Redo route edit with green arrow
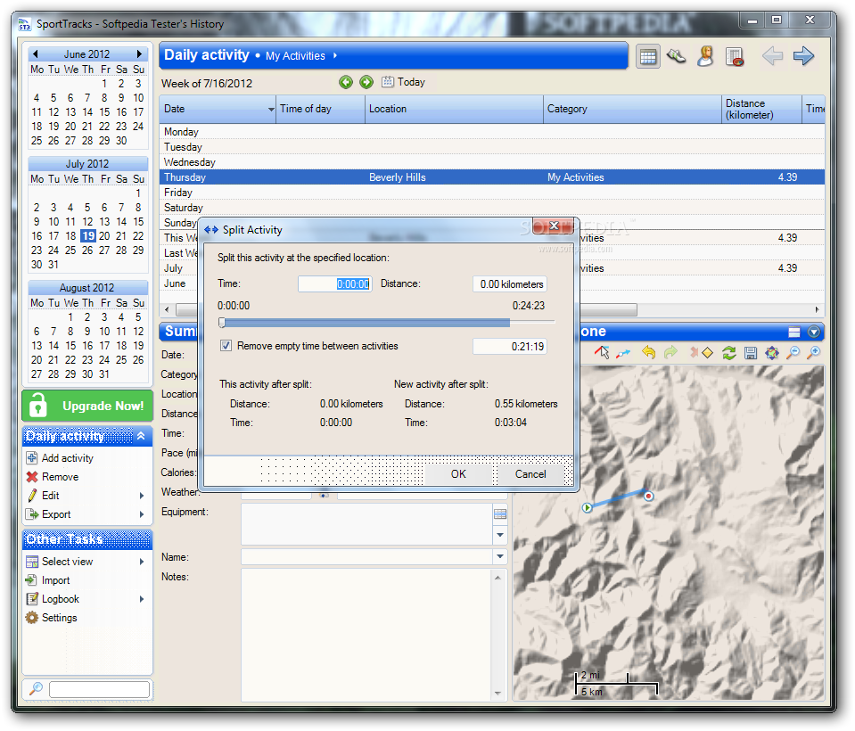The width and height of the screenshot is (855, 731). pyautogui.click(x=670, y=353)
